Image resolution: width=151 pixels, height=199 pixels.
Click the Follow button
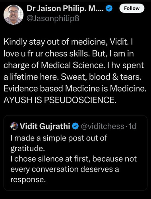coord(132,8)
